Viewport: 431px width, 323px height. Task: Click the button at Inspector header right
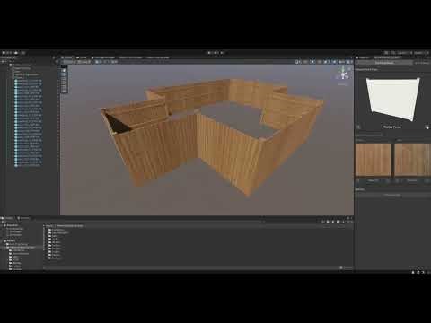coord(422,63)
